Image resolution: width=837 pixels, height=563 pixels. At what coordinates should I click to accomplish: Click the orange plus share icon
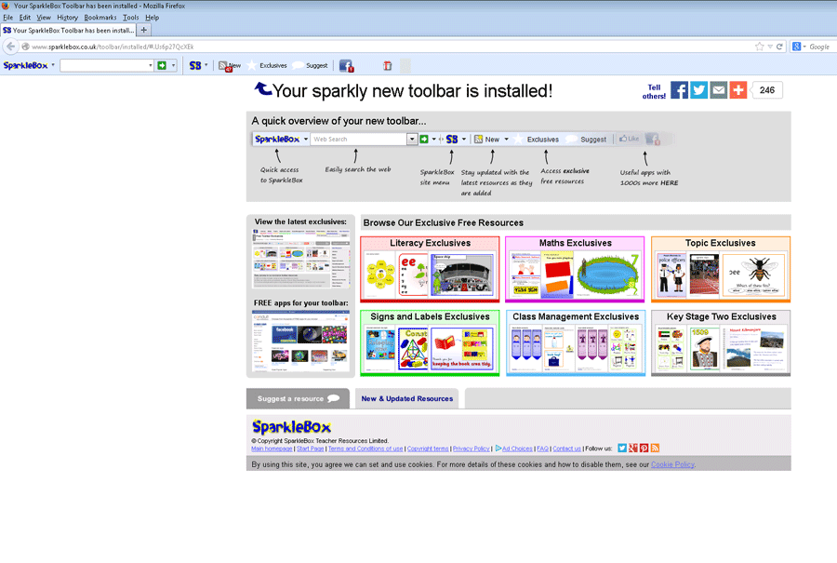coord(738,90)
